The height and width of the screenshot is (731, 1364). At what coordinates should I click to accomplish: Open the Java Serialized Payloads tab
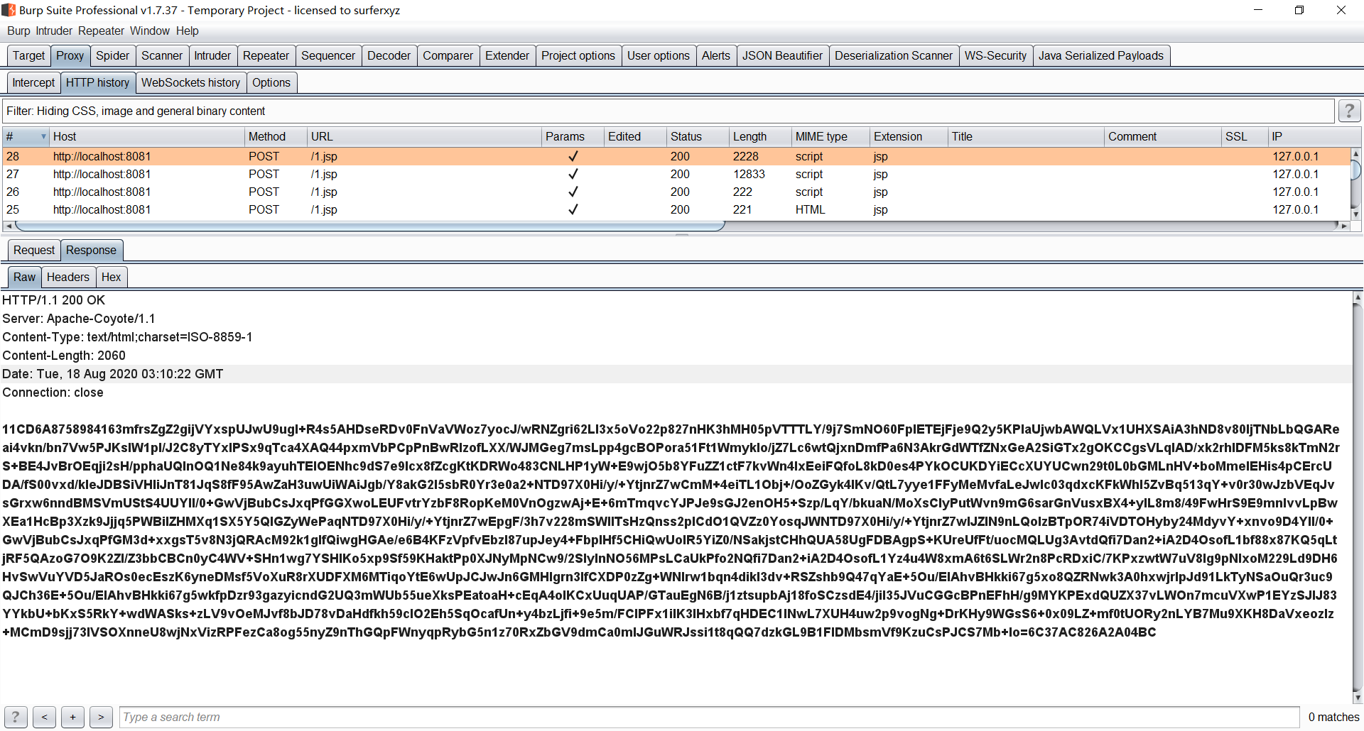point(1101,55)
